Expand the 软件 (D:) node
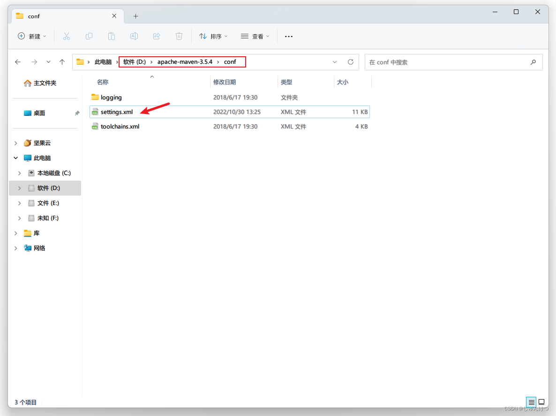 click(x=20, y=188)
